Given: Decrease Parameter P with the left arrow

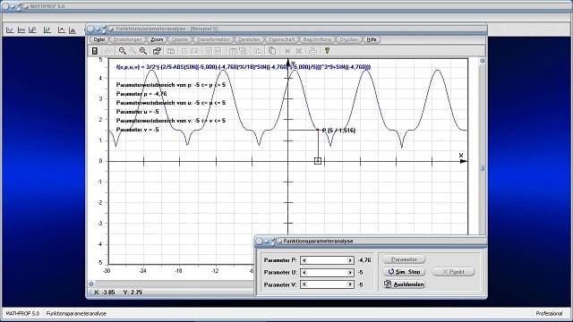Looking at the screenshot, I should pyautogui.click(x=304, y=260).
